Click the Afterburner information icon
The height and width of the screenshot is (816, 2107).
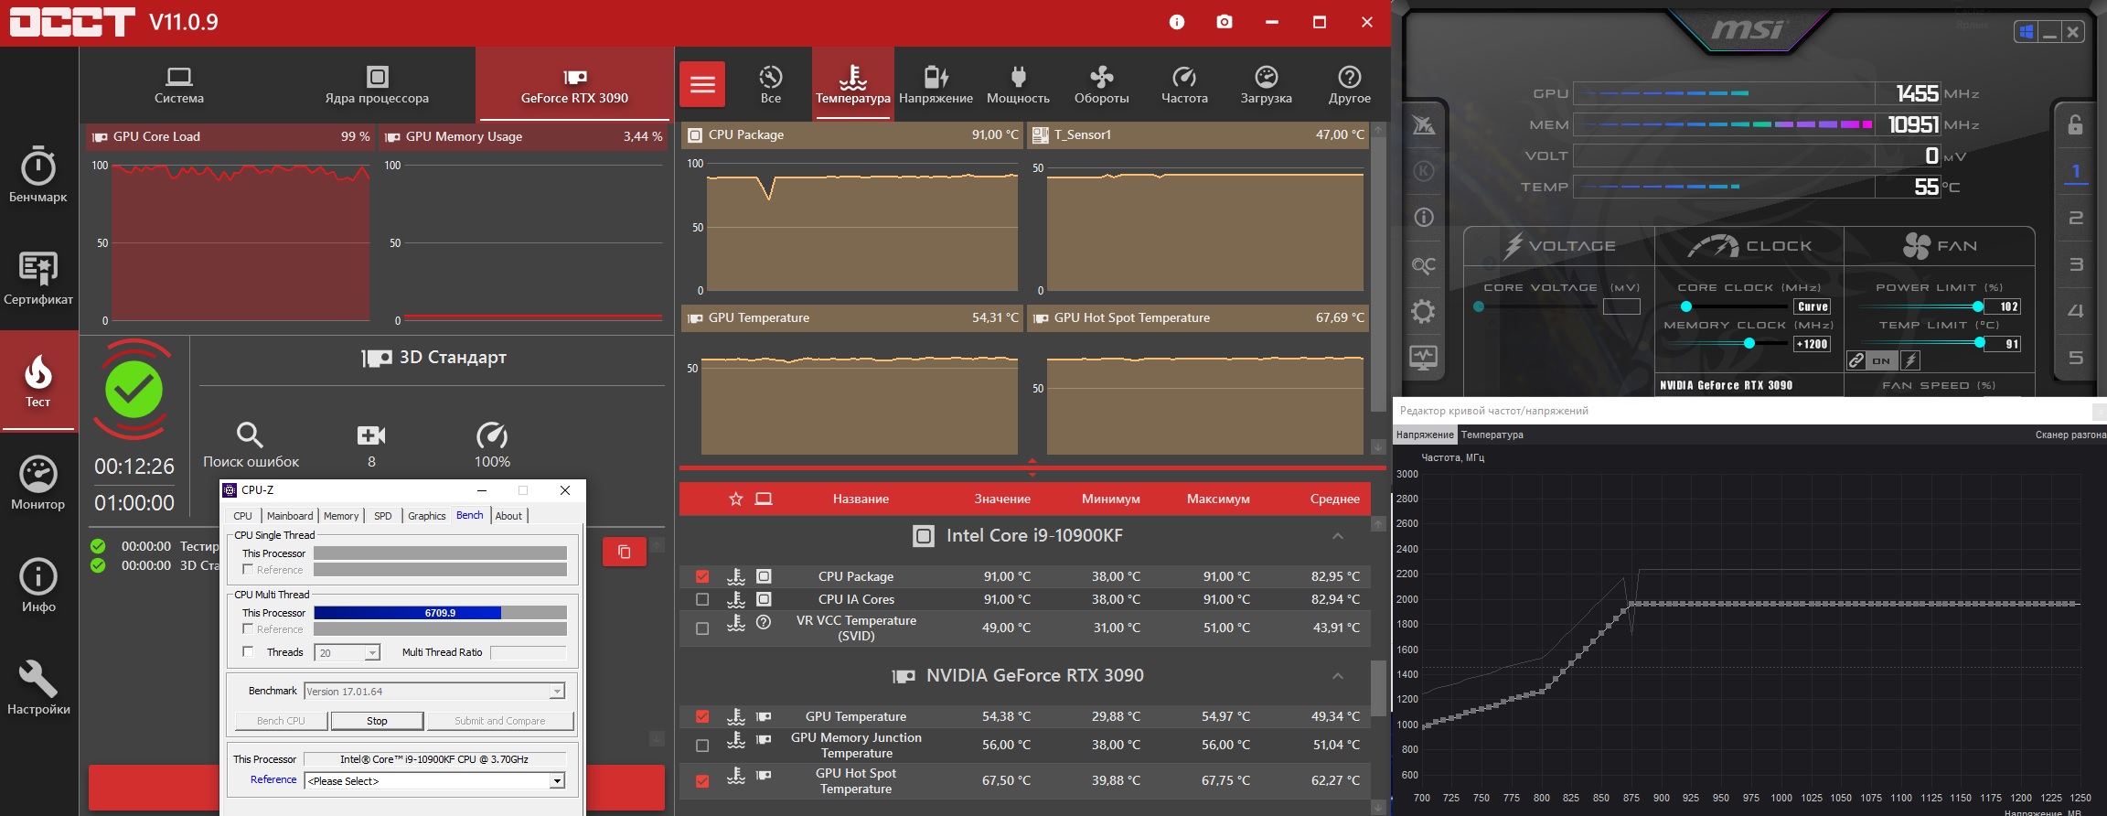click(x=1424, y=218)
